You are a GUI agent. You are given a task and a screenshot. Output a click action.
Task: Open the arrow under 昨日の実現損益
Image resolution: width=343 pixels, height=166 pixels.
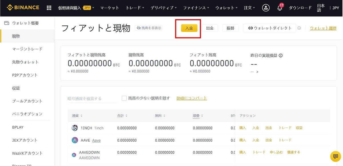(x=257, y=72)
